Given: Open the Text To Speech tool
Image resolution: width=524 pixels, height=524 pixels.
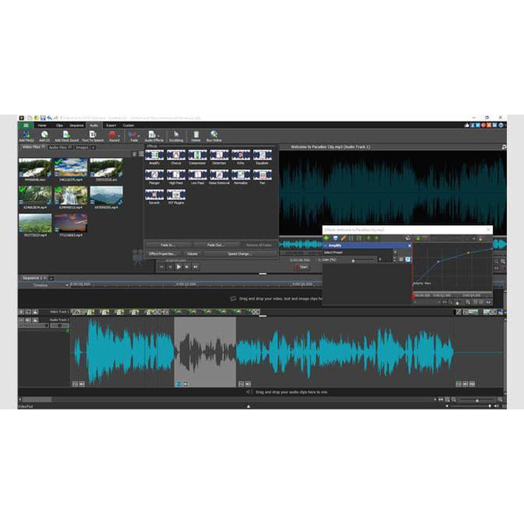Looking at the screenshot, I should [93, 136].
